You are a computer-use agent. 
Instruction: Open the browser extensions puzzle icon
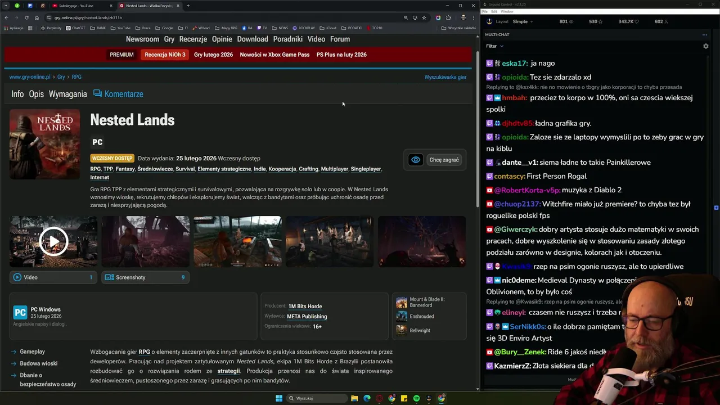click(448, 17)
